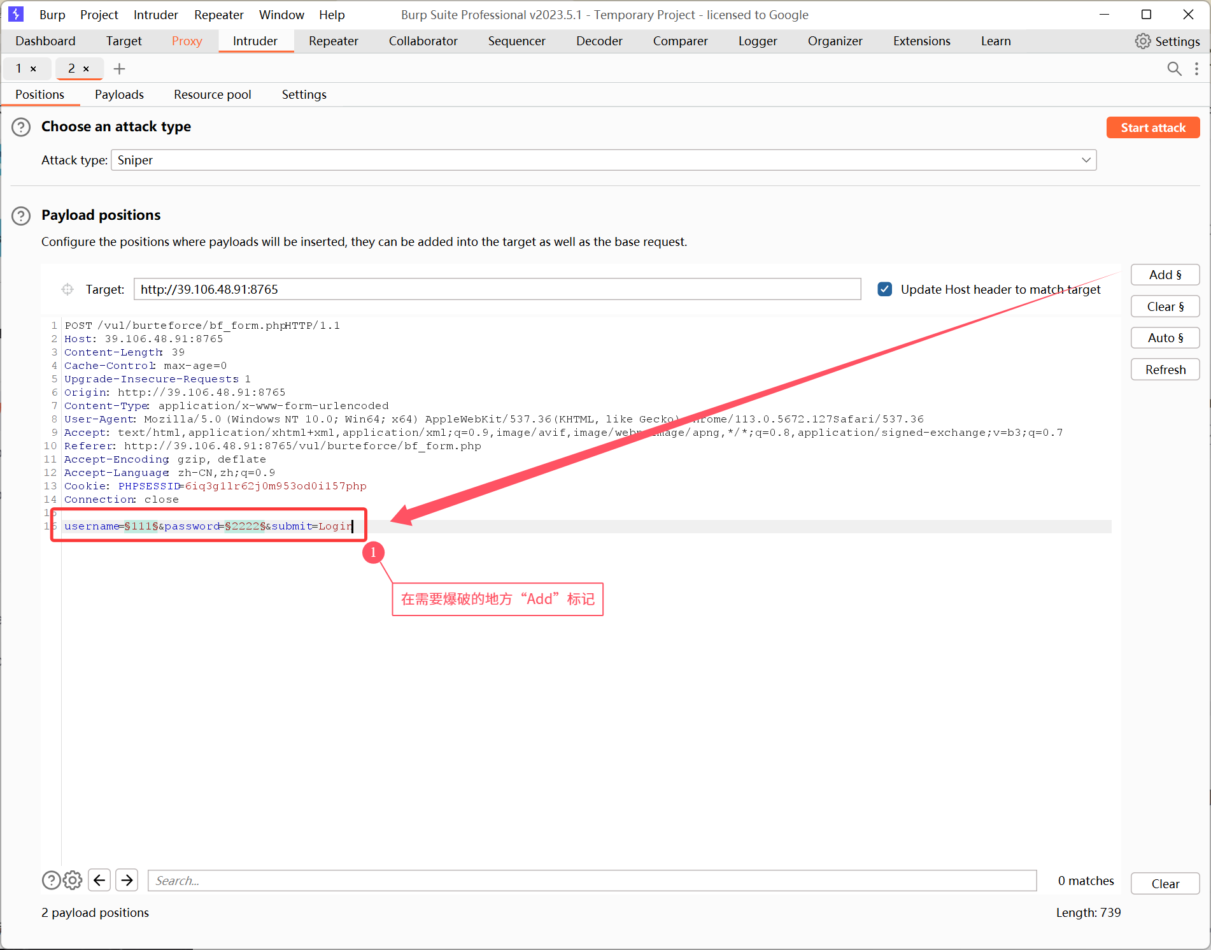The image size is (1211, 950).
Task: Click the Auto § button
Action: pos(1165,338)
